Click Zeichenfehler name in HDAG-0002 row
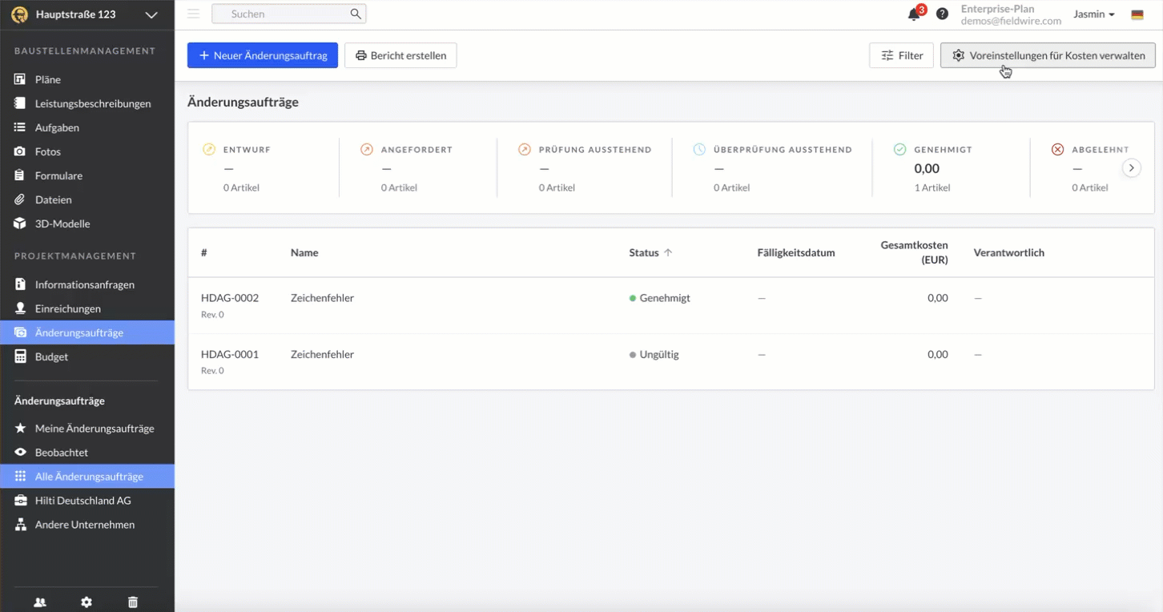 (x=322, y=298)
